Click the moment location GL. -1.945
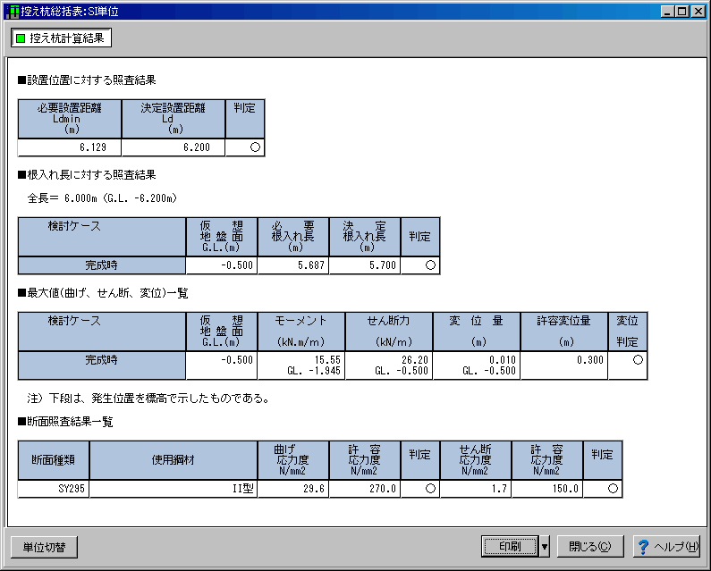 tap(314, 371)
